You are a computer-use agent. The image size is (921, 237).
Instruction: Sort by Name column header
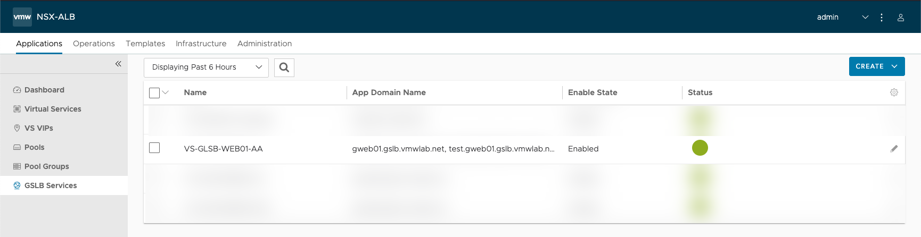[195, 92]
